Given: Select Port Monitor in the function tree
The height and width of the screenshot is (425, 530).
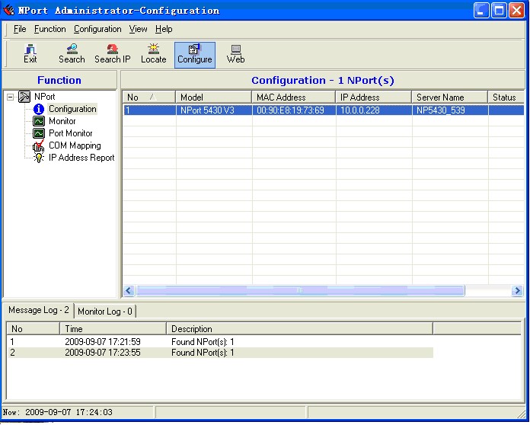Looking at the screenshot, I should tap(70, 133).
